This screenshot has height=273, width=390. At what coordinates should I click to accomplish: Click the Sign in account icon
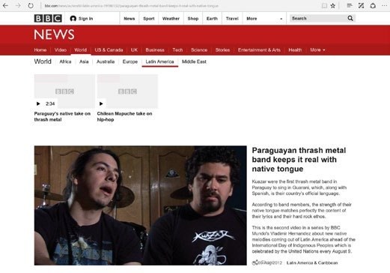coord(73,19)
